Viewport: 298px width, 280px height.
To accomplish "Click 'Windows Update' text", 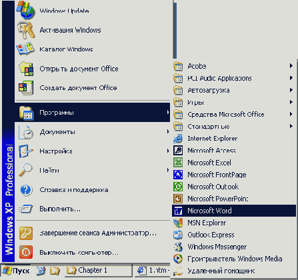I will coord(64,11).
